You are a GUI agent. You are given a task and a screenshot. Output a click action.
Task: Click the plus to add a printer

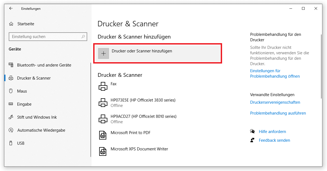point(103,53)
